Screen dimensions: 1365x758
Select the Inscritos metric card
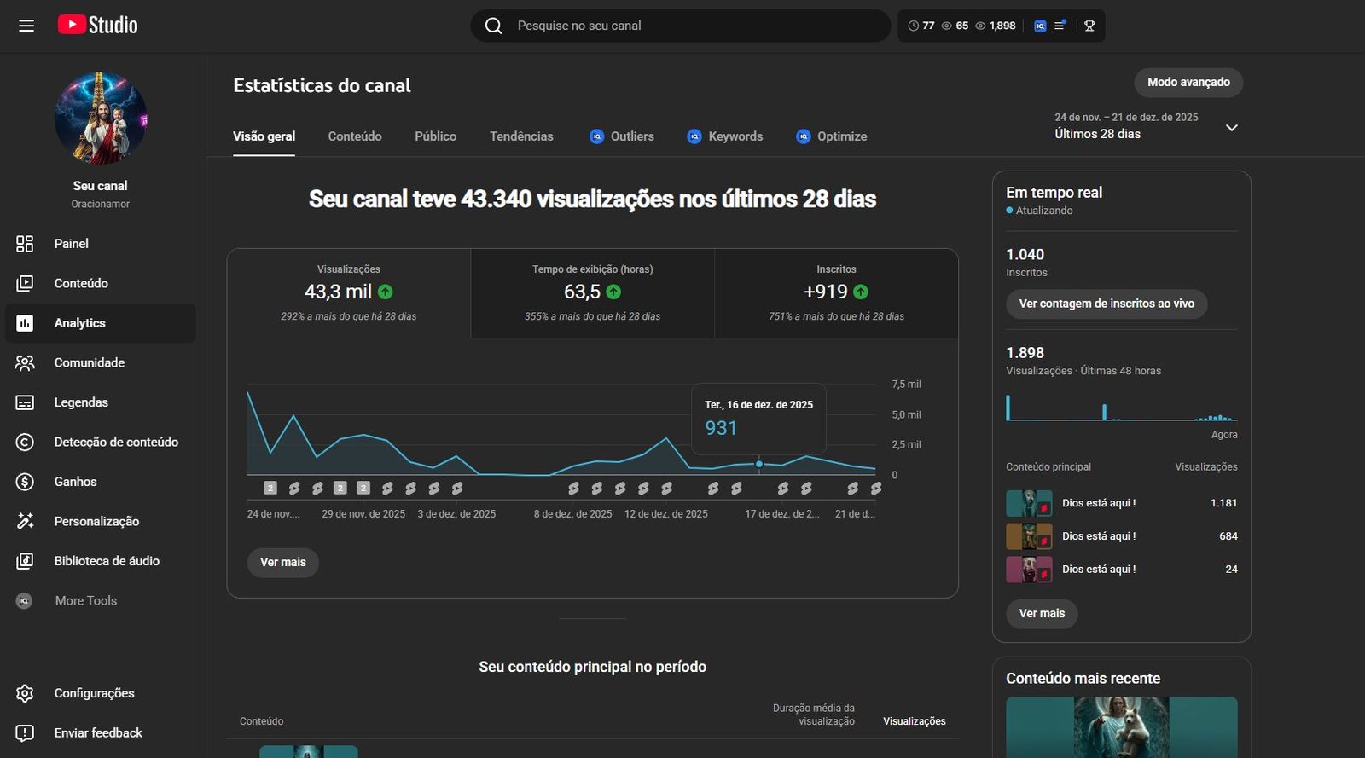pyautogui.click(x=836, y=292)
